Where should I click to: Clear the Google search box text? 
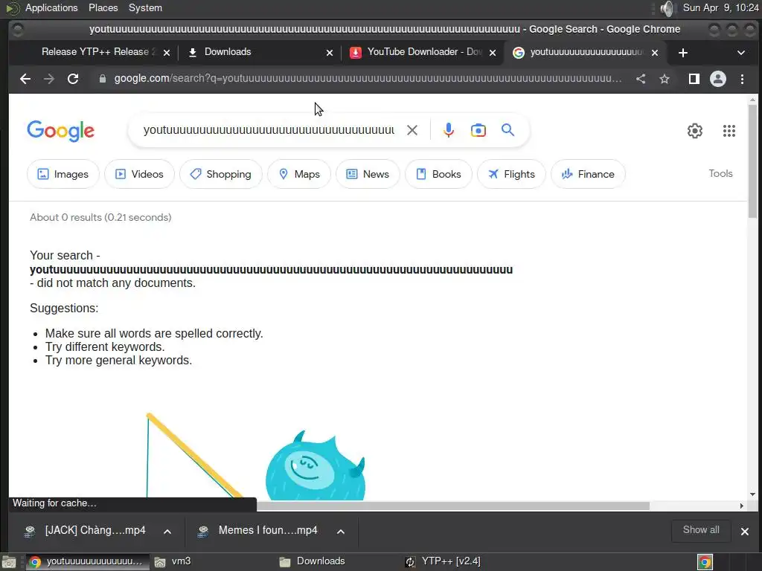pyautogui.click(x=412, y=130)
